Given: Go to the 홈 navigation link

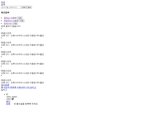Looking at the screenshot, I should coord(2,87).
